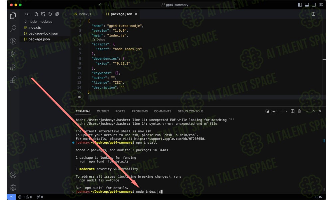Click the "axios" dependency key
Screen dimensions: 333x200
pos(102,63)
